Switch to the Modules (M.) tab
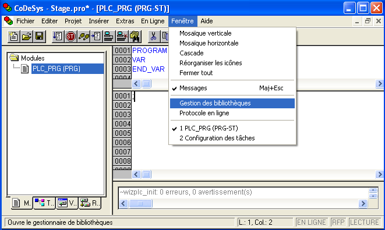 (22, 203)
